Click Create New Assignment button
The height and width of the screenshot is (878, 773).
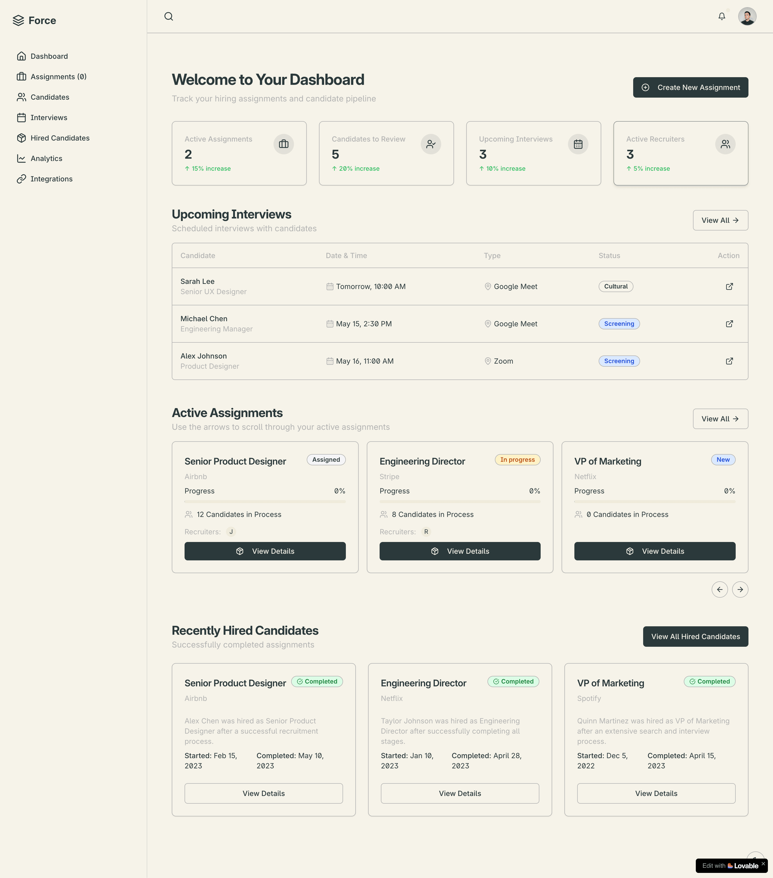[x=690, y=87]
